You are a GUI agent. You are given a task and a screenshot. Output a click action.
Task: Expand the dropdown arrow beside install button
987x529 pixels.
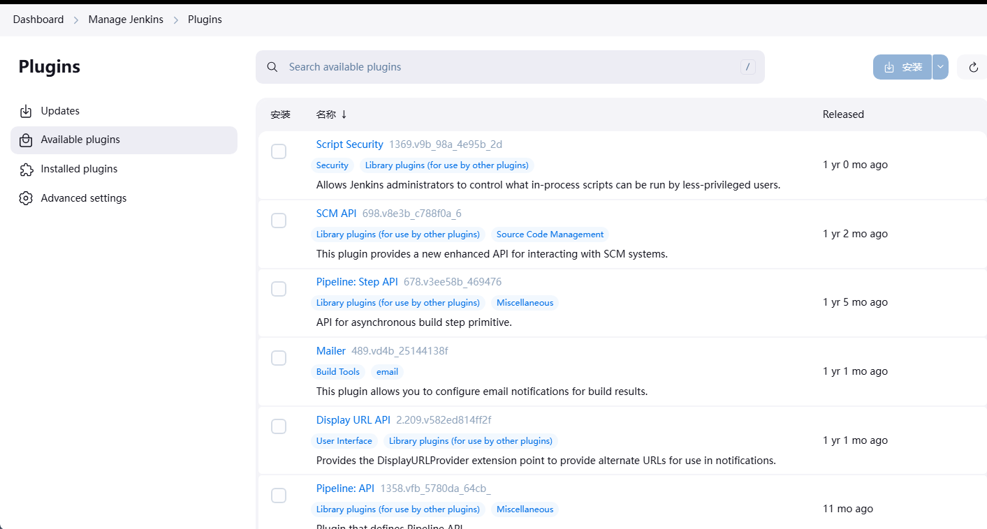point(940,67)
